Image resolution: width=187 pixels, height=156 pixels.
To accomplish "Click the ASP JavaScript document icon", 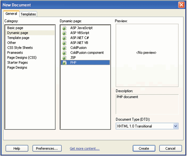I will click(65, 28).
